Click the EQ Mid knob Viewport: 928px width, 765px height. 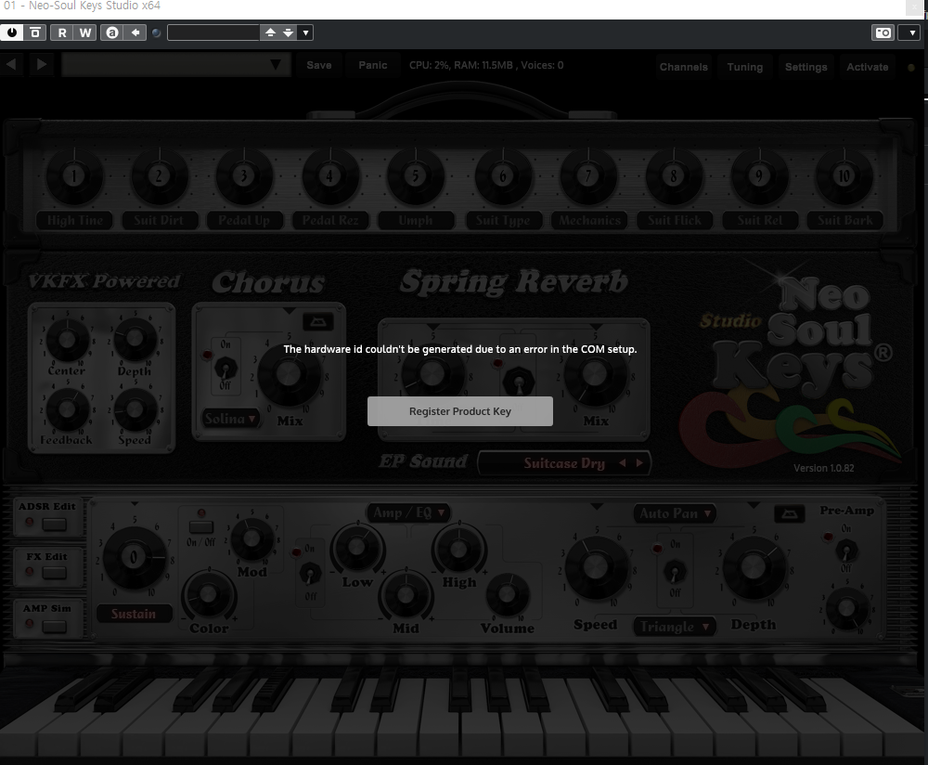[x=406, y=594]
